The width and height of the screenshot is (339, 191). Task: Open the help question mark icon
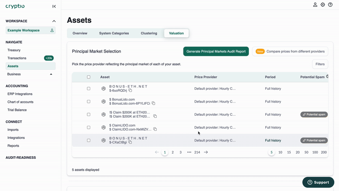330,5
